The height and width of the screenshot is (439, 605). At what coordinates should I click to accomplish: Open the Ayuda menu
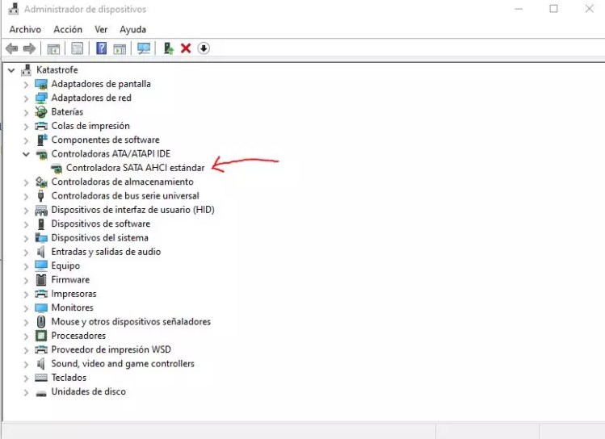(132, 30)
